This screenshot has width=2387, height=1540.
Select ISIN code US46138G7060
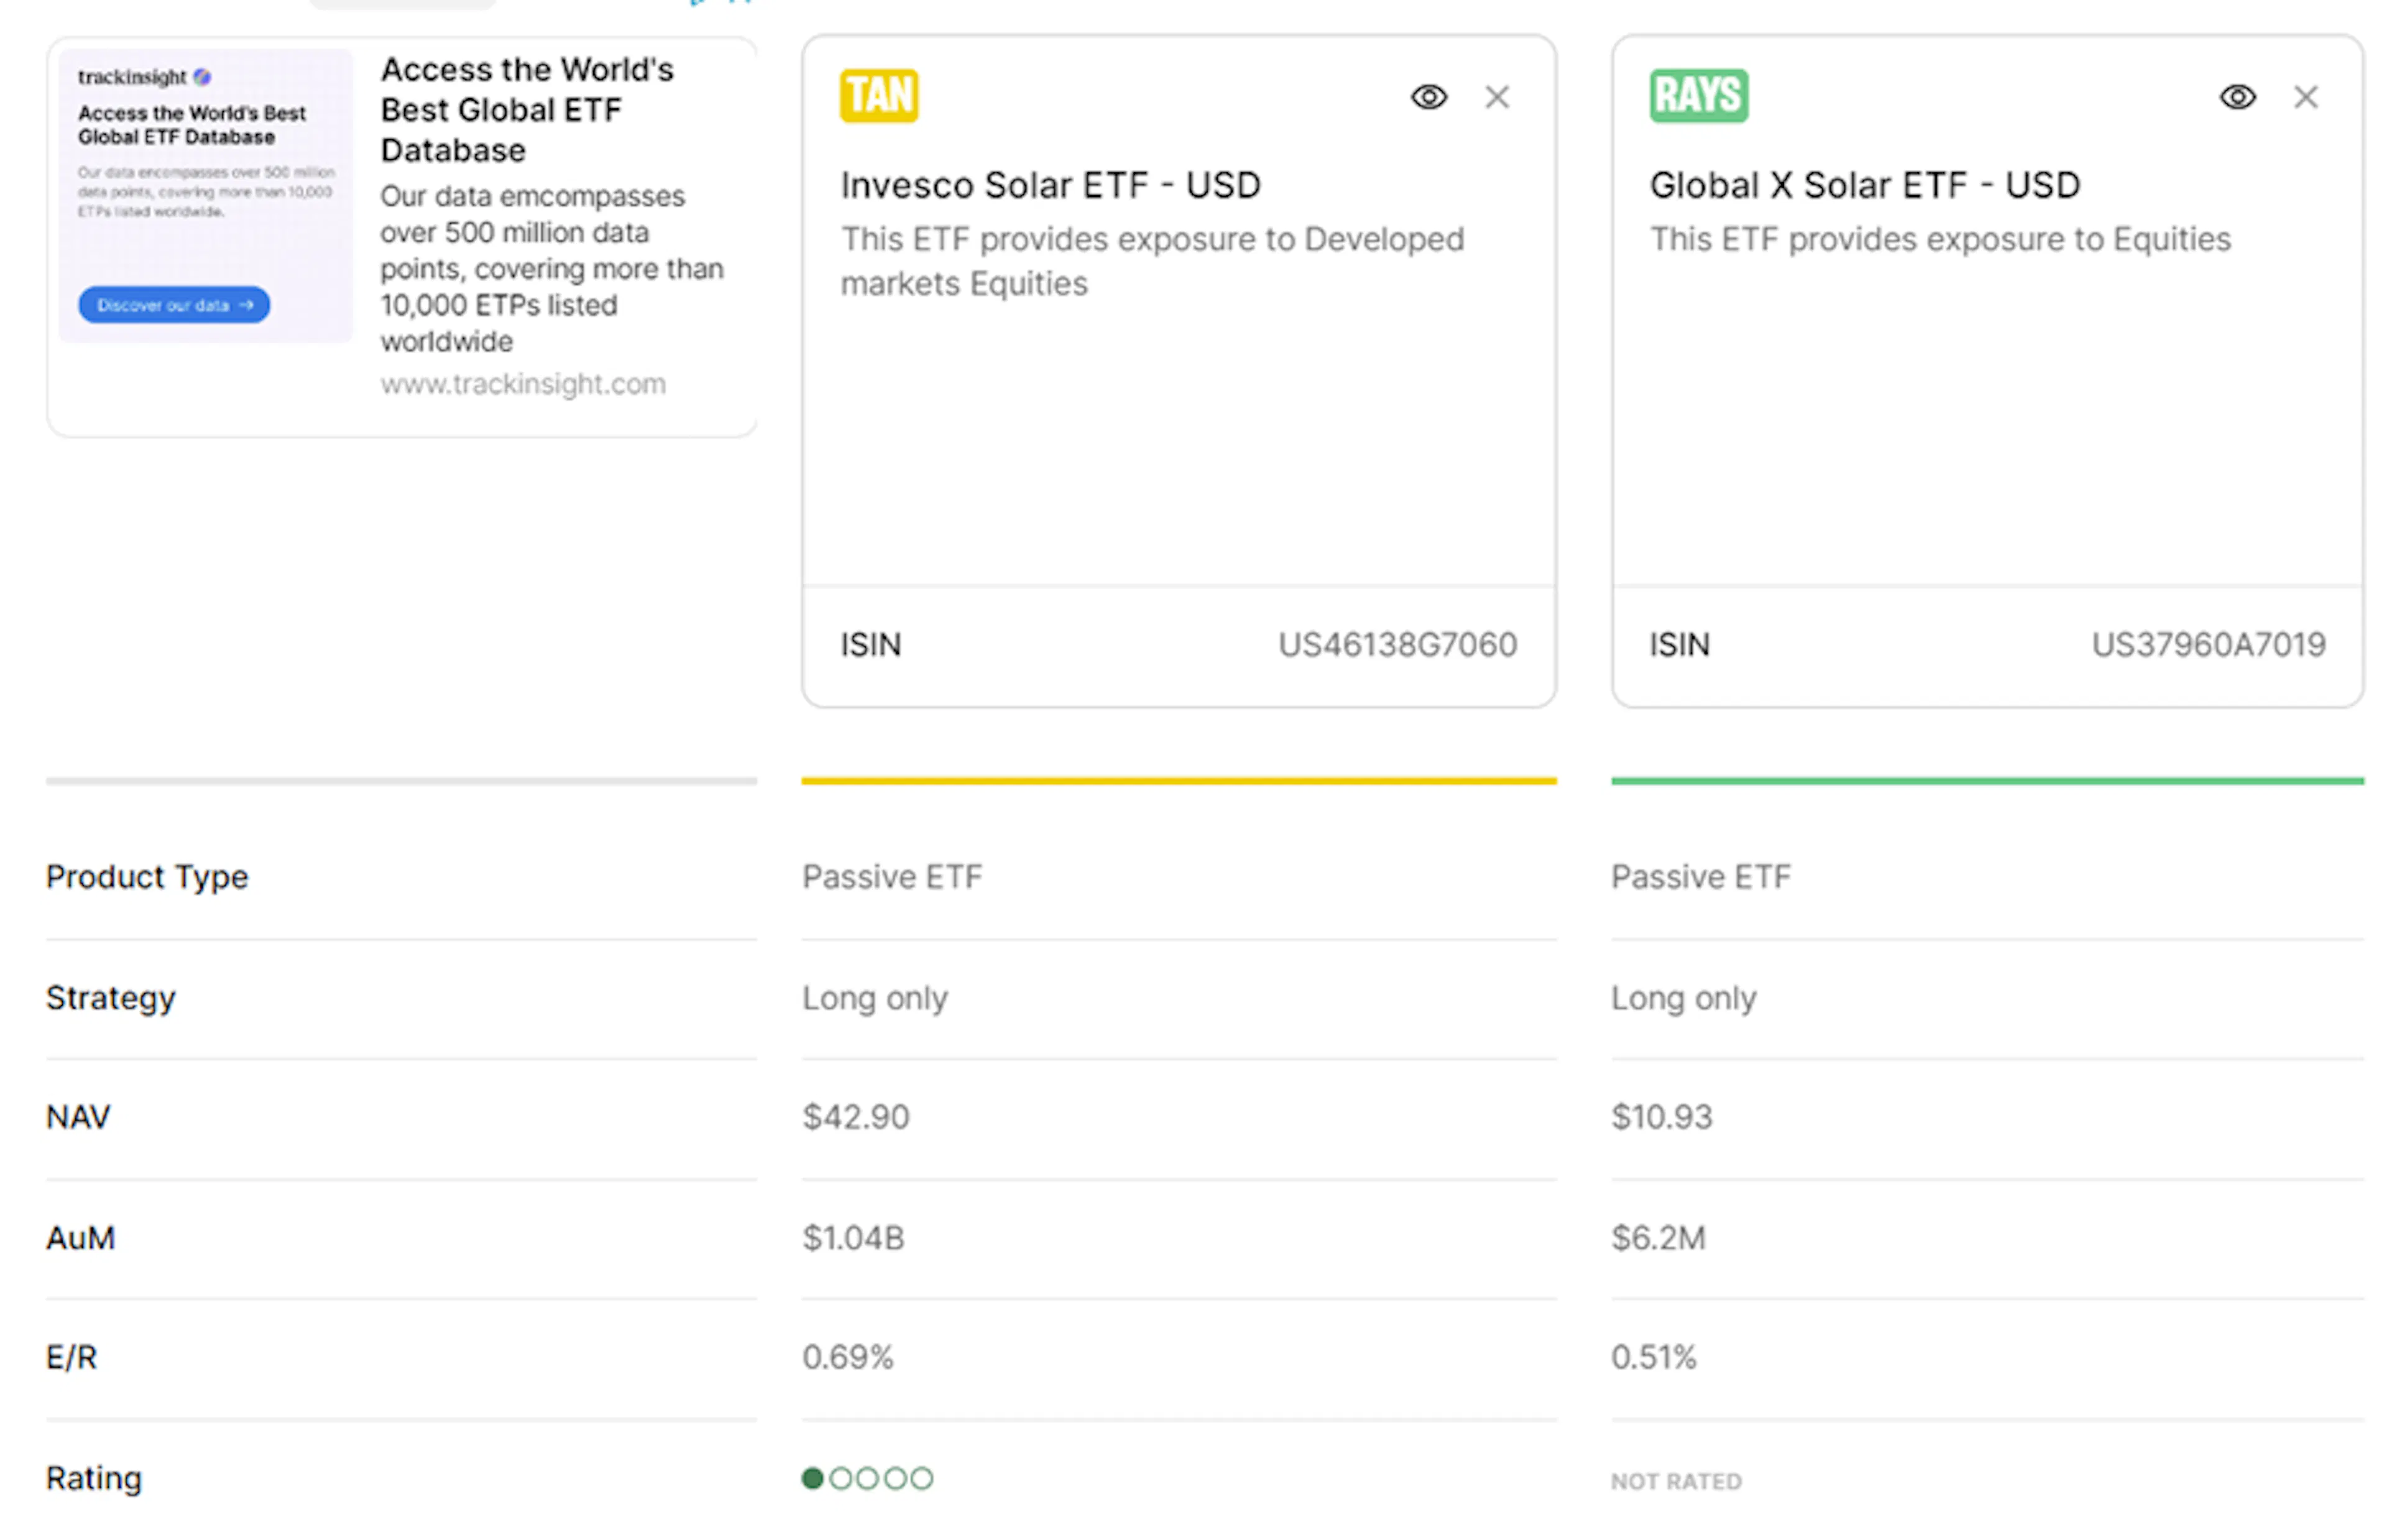1396,645
